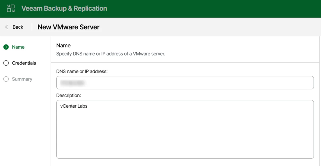Click the Veeam Backup & Replication title

click(64, 8)
